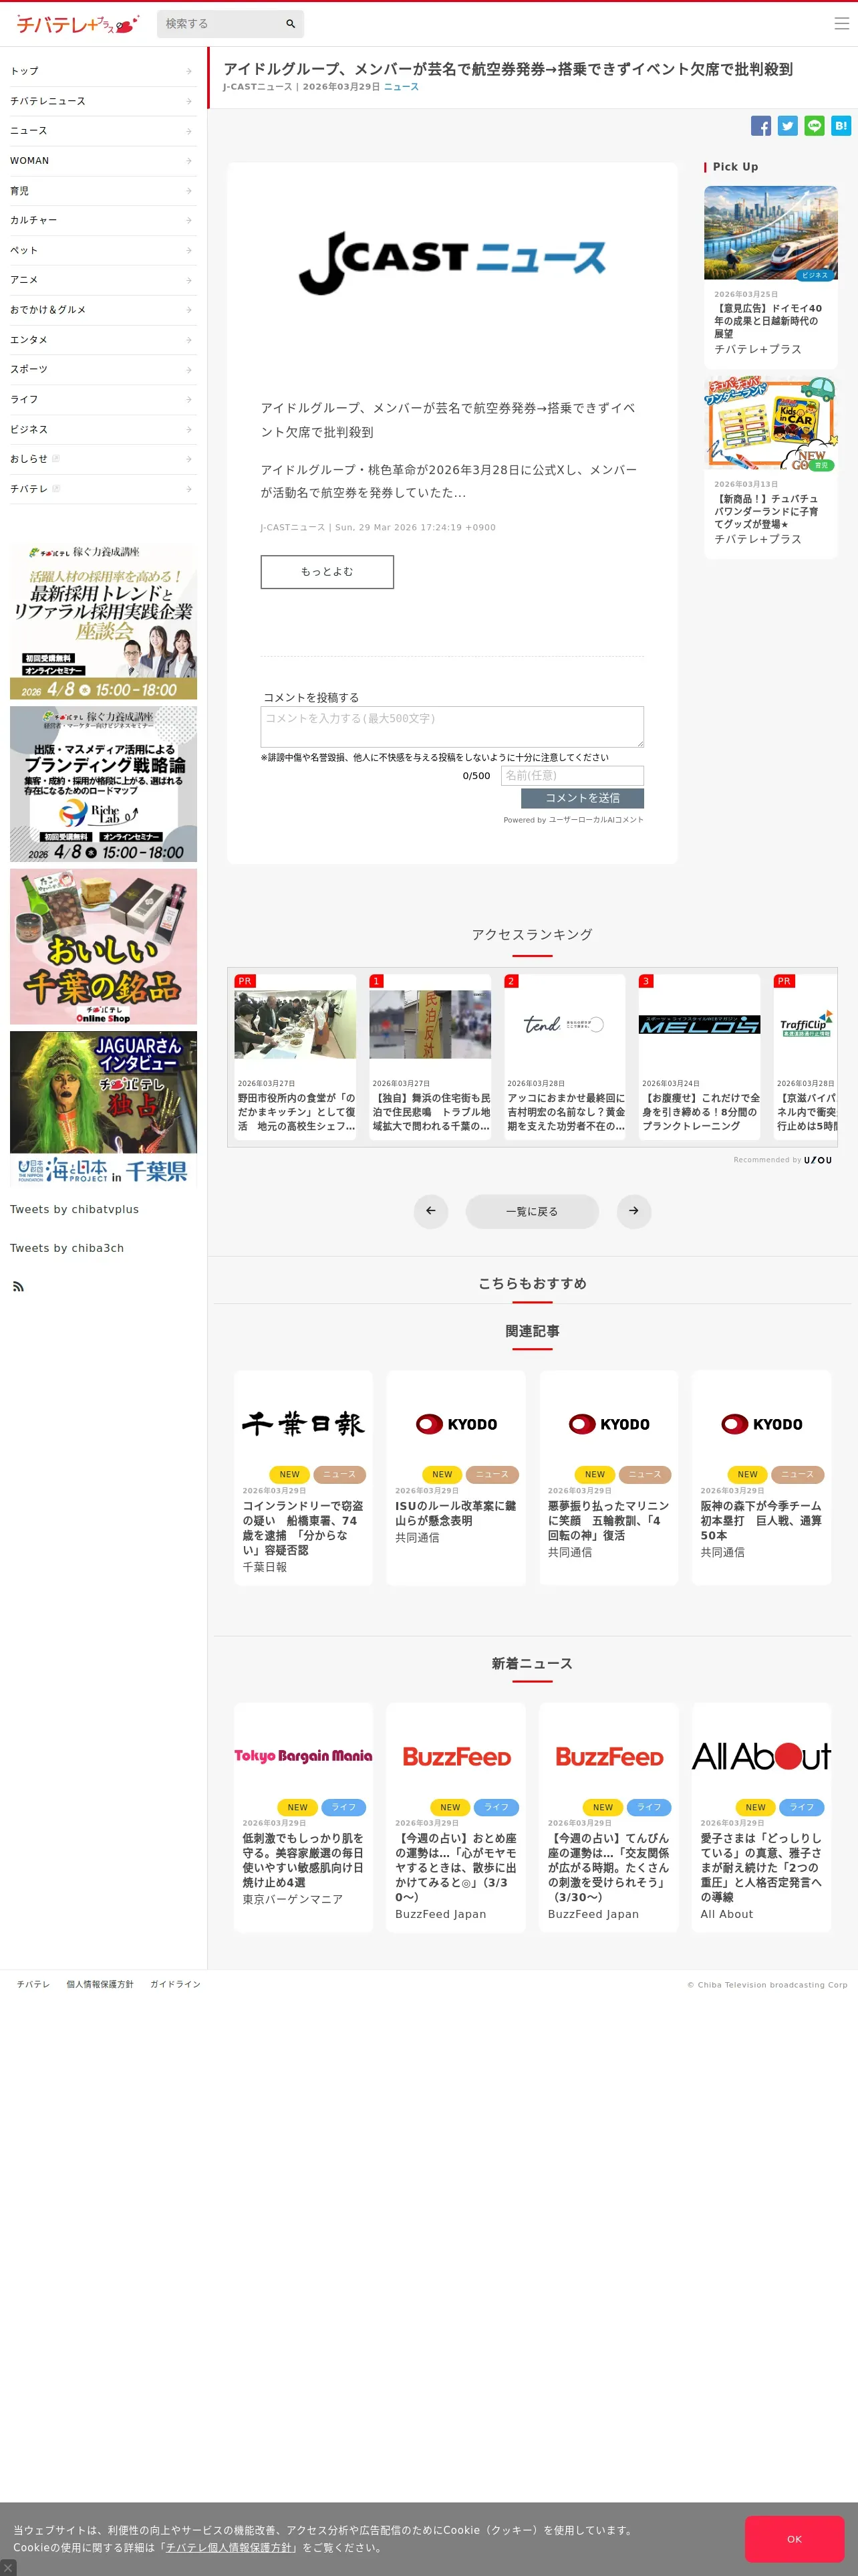Select カルチャー in the sidebar menu
The image size is (858, 2576).
(x=103, y=220)
